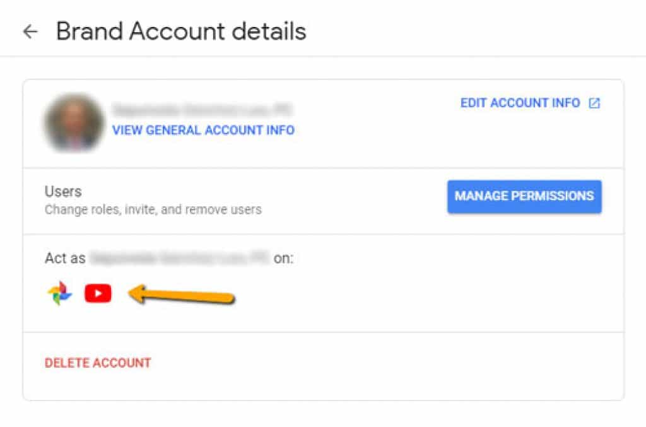The width and height of the screenshot is (646, 427).
Task: Click the blurred profile avatar photo
Action: click(x=74, y=123)
